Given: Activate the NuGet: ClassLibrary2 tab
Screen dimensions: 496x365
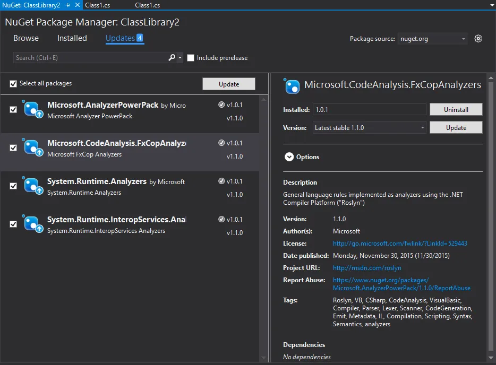Looking at the screenshot, I should coord(31,5).
